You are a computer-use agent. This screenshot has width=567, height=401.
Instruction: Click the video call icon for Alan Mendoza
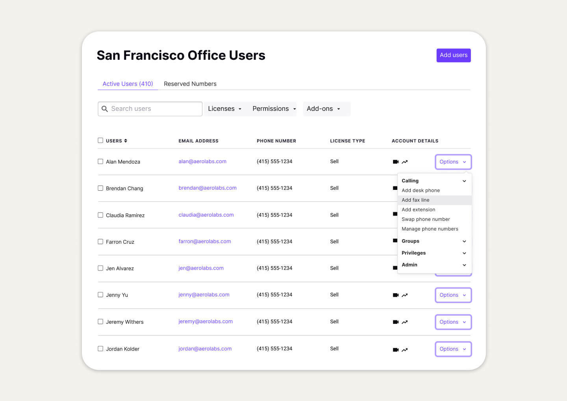tap(396, 161)
